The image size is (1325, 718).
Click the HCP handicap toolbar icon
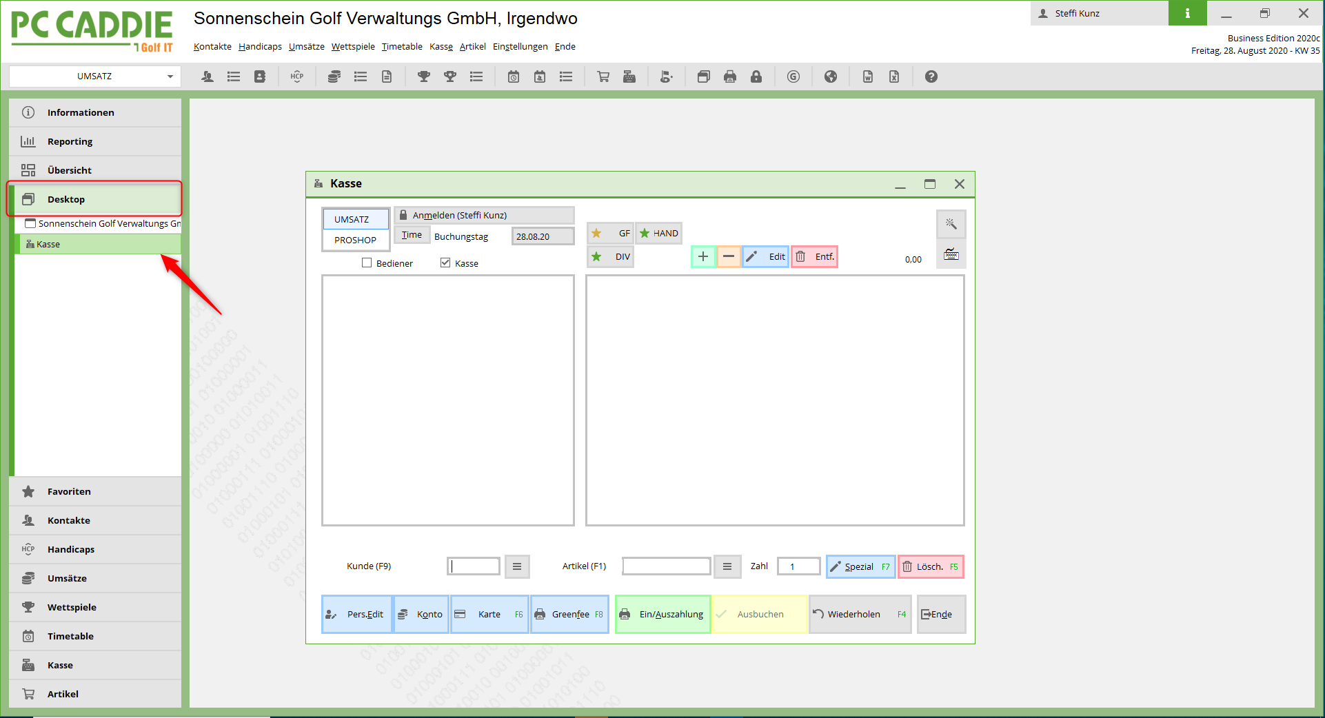click(297, 76)
